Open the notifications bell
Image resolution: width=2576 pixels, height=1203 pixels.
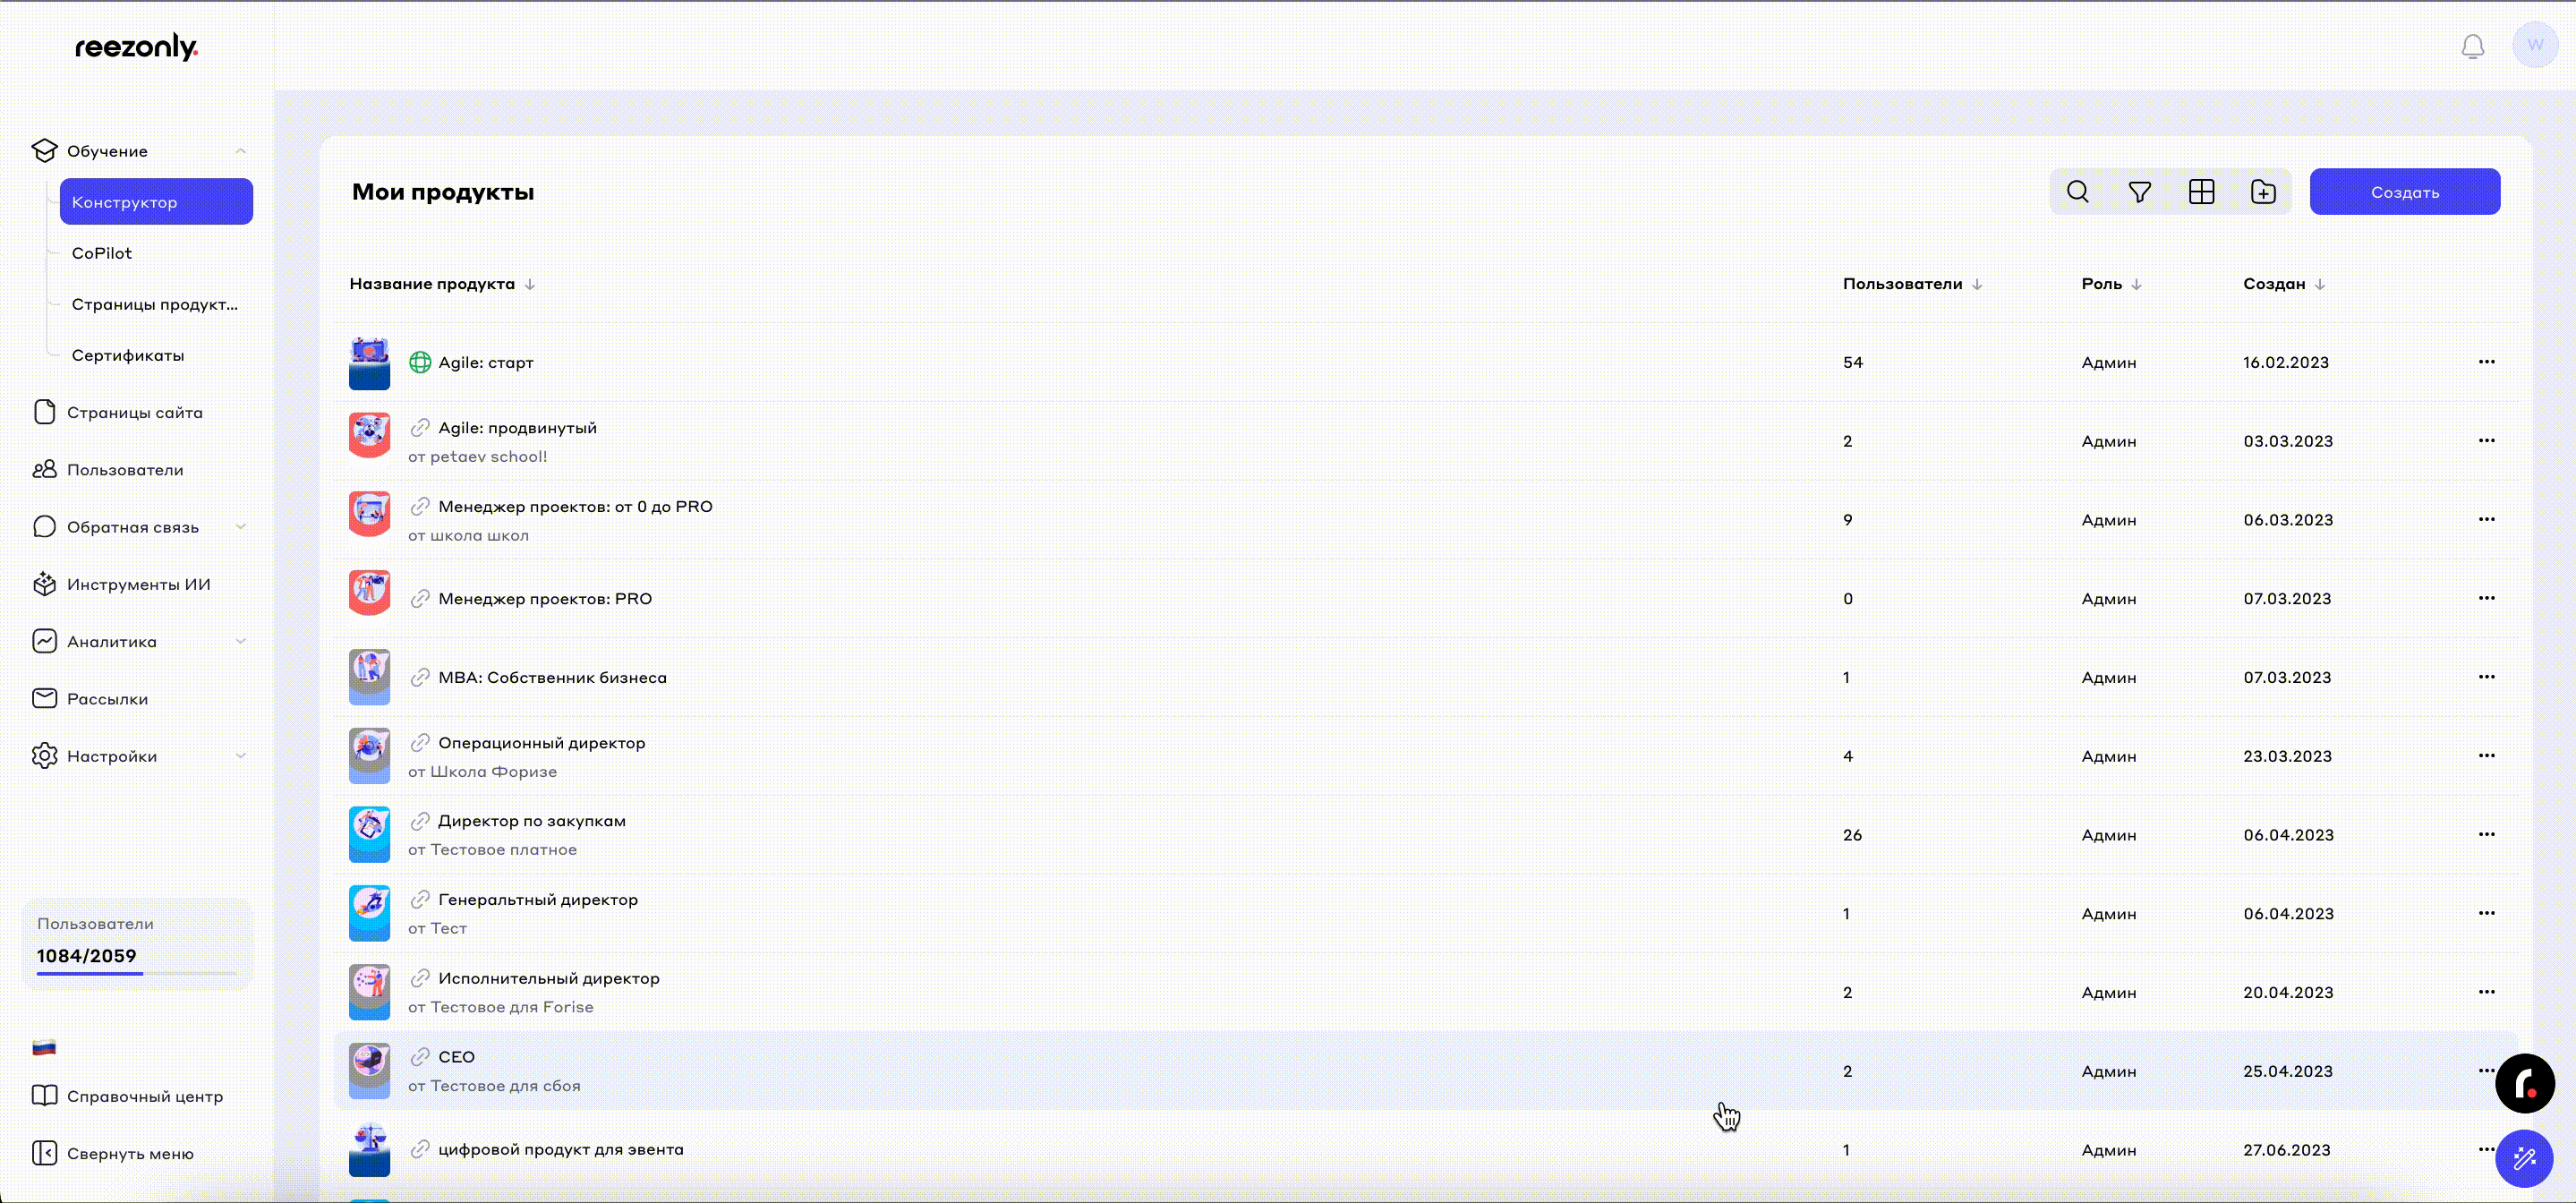pos(2472,46)
